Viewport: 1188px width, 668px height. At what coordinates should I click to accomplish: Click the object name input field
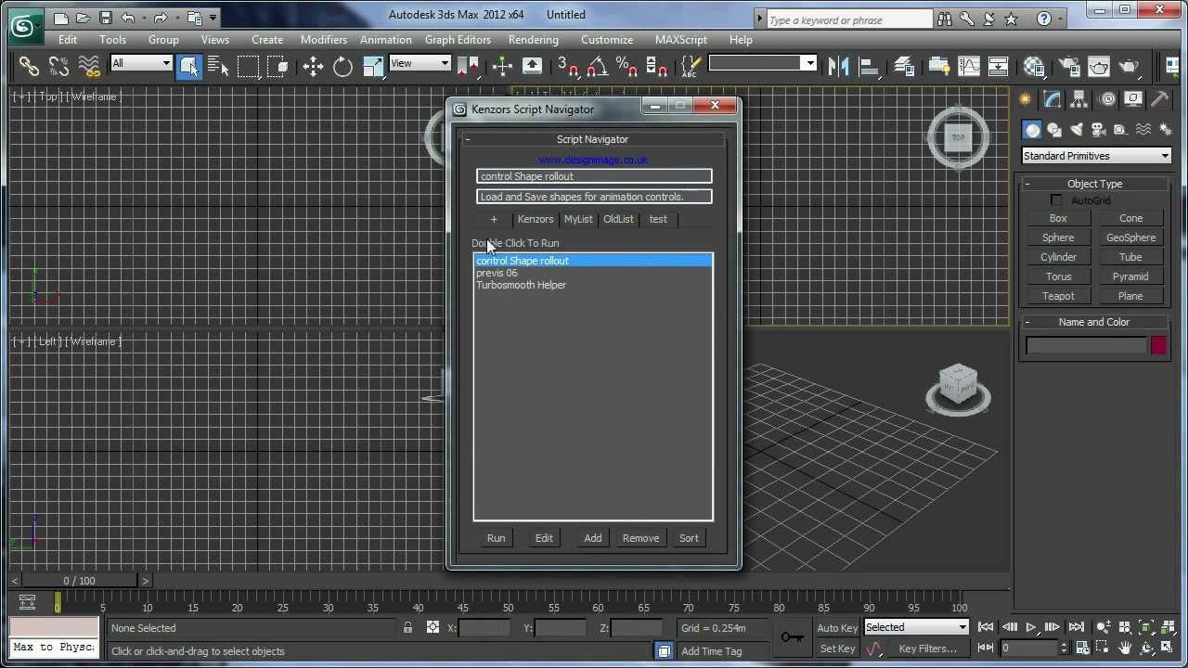[x=1086, y=345]
